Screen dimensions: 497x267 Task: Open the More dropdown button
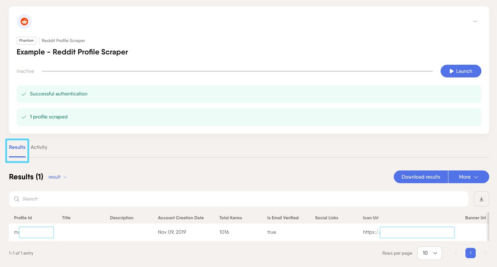point(469,177)
